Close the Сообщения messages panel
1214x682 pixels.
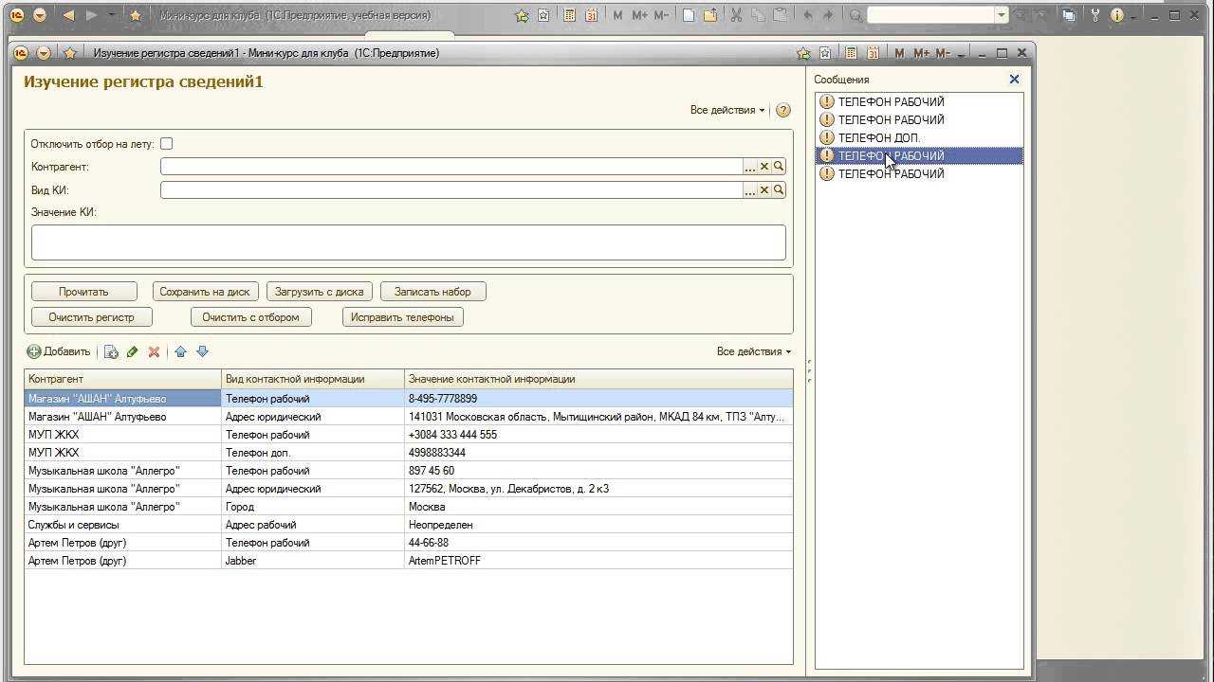(x=1014, y=80)
